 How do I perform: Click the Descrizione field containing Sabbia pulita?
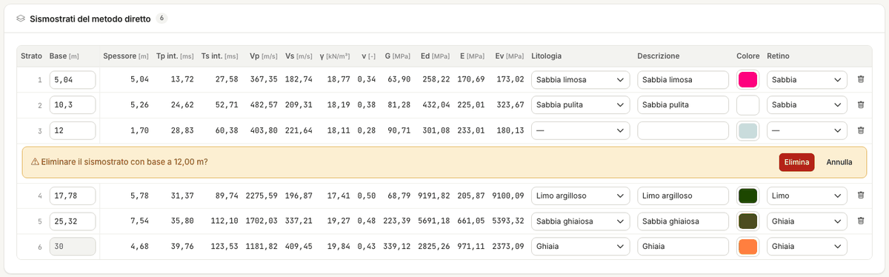point(683,105)
